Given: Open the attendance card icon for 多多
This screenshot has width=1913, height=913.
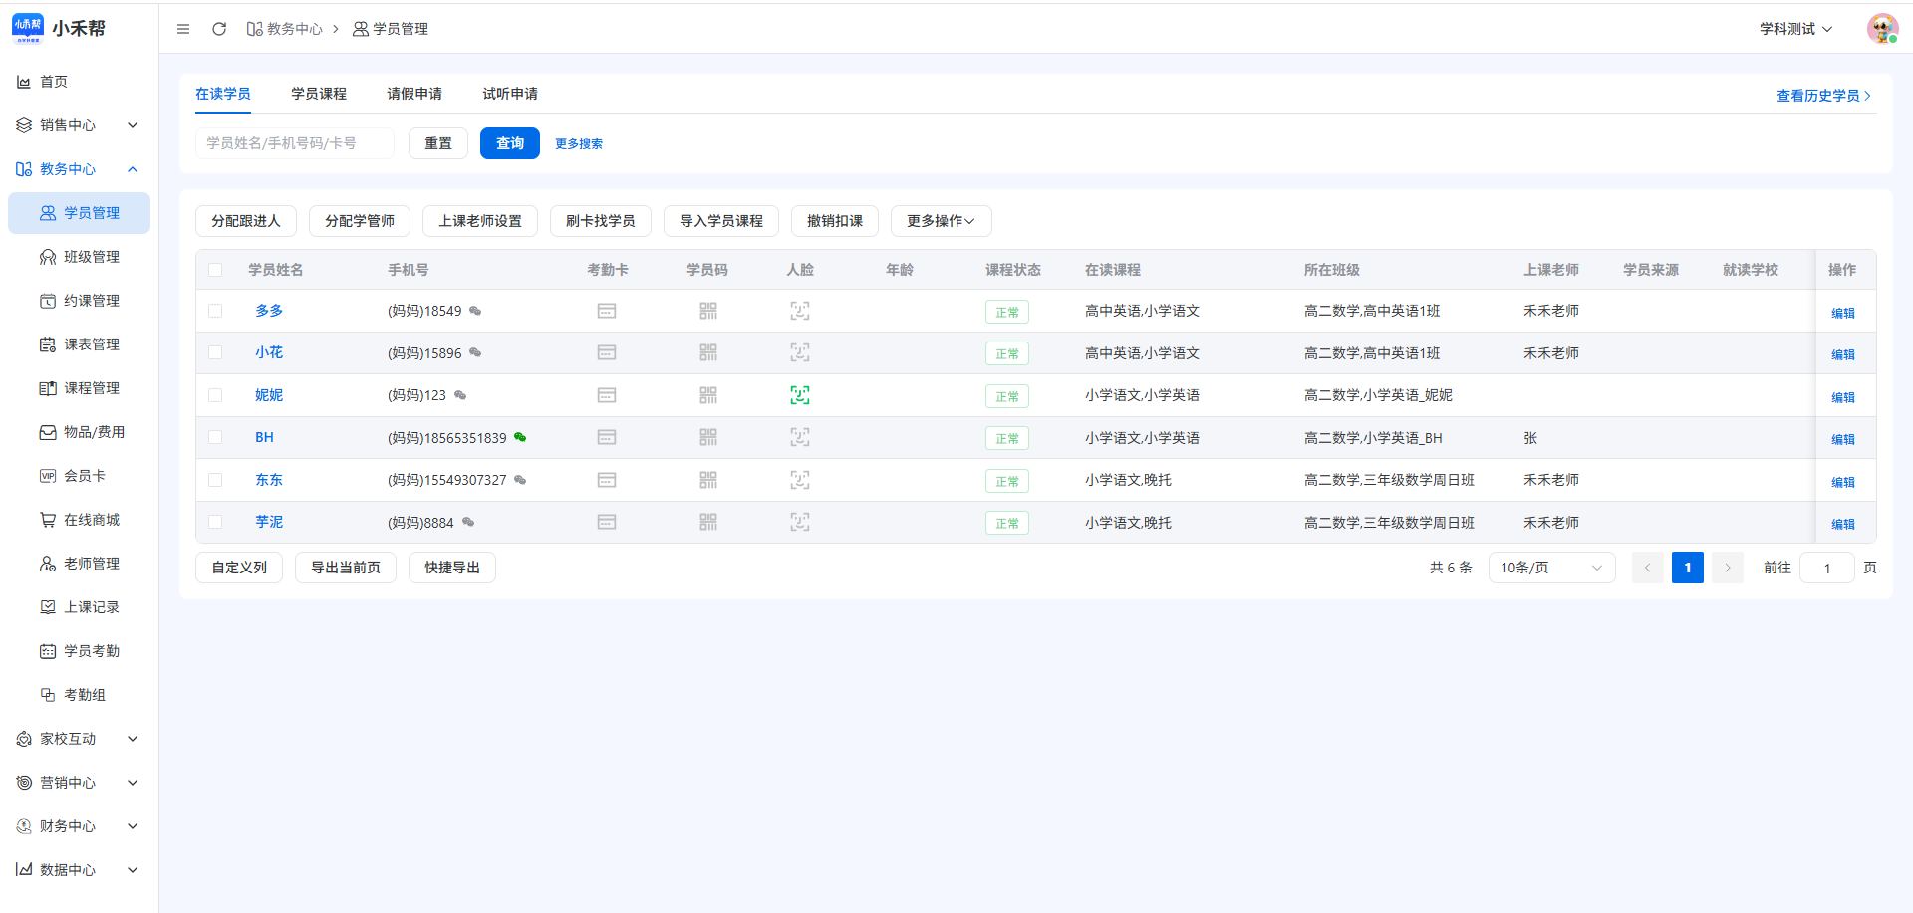Looking at the screenshot, I should click(x=607, y=311).
